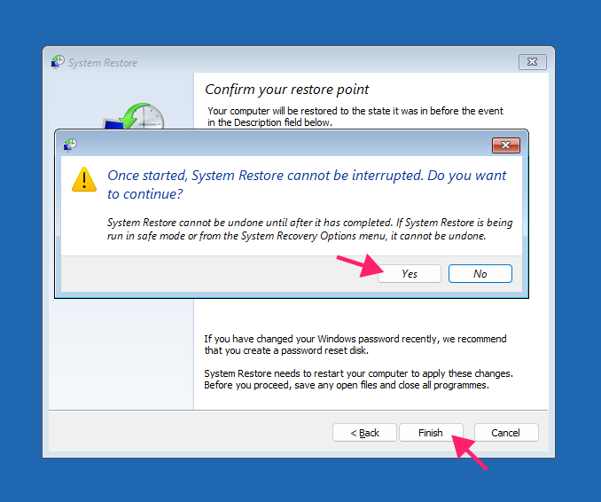Click Finish in System Restore wizard

[431, 433]
